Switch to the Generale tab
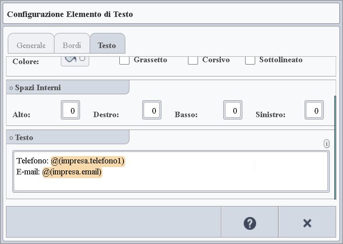 pos(31,43)
